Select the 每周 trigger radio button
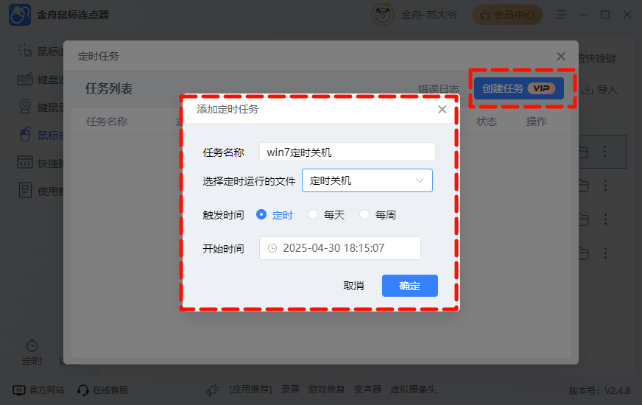642x405 pixels. [364, 214]
